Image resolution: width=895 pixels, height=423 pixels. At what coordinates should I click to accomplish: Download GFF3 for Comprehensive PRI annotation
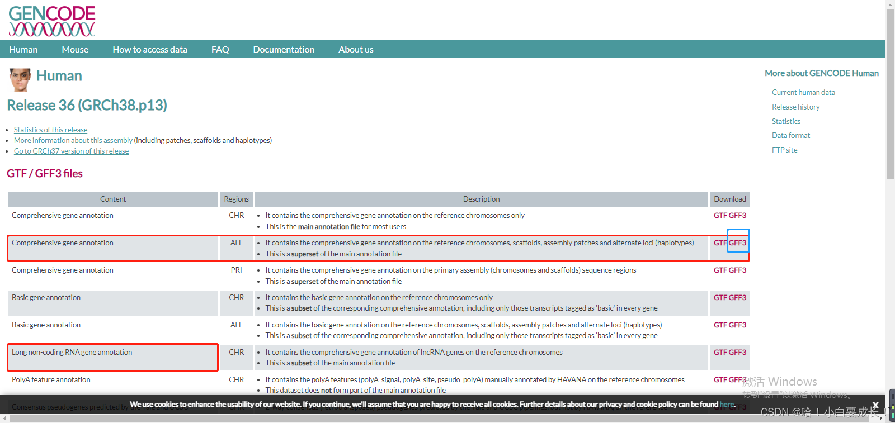point(737,270)
